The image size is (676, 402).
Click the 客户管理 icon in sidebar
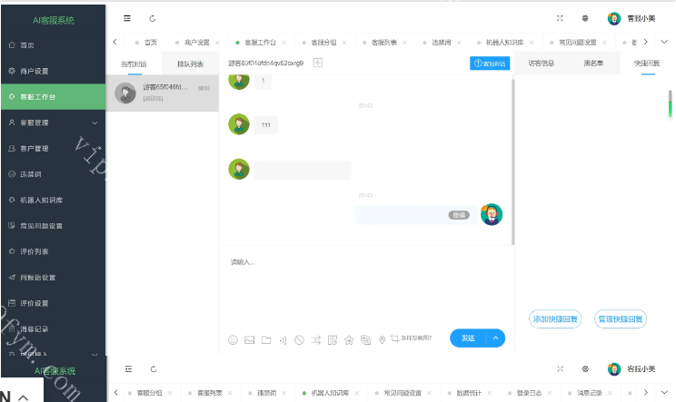(12, 148)
